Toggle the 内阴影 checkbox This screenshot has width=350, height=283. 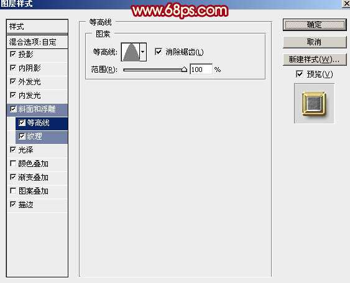coord(13,68)
